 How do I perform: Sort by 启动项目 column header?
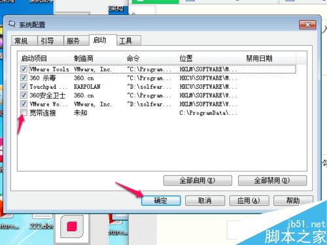pyautogui.click(x=44, y=58)
